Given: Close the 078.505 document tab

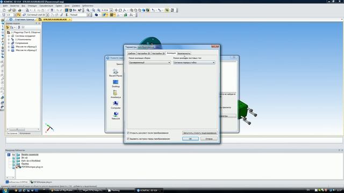Looking at the screenshot, I should click(70, 19).
